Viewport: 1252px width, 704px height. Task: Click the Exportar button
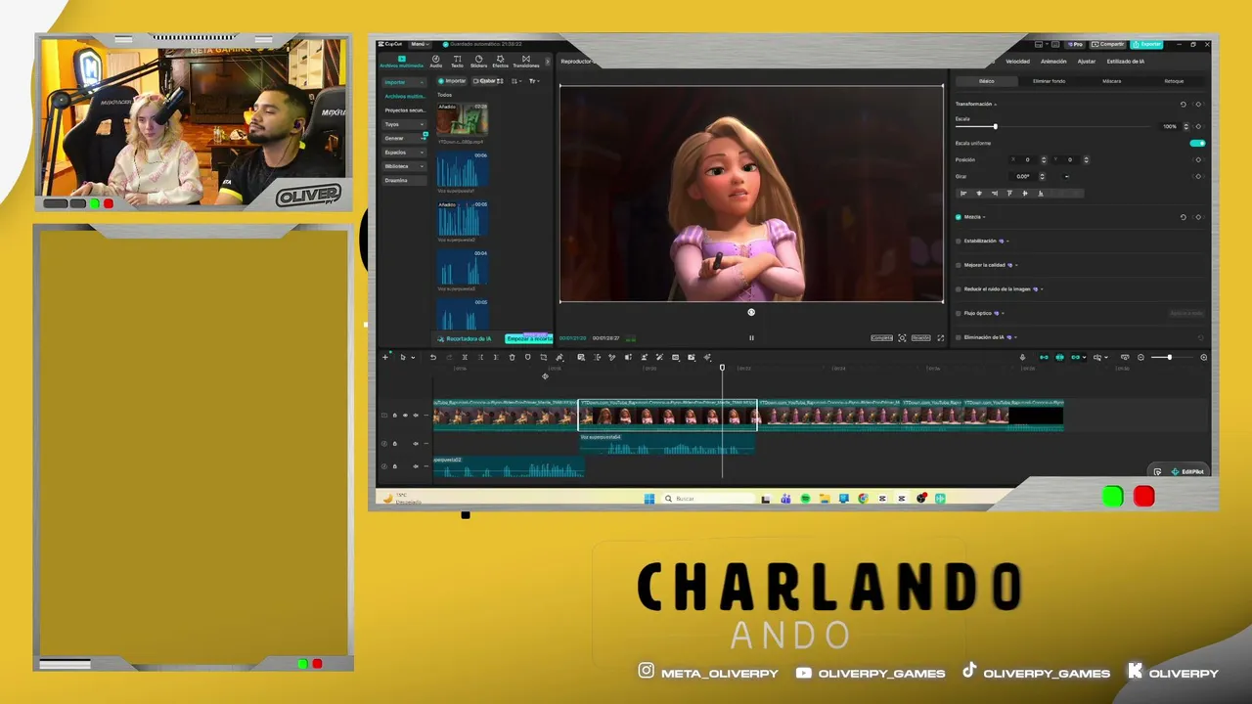pyautogui.click(x=1147, y=44)
